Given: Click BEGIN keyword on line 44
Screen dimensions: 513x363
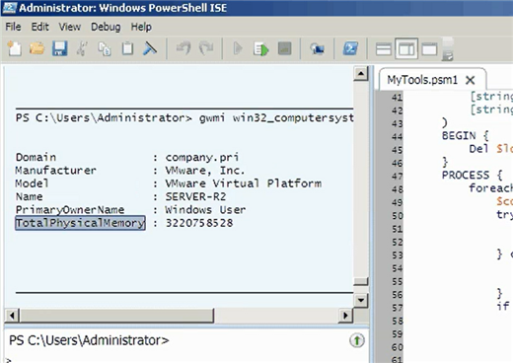Looking at the screenshot, I should [459, 135].
